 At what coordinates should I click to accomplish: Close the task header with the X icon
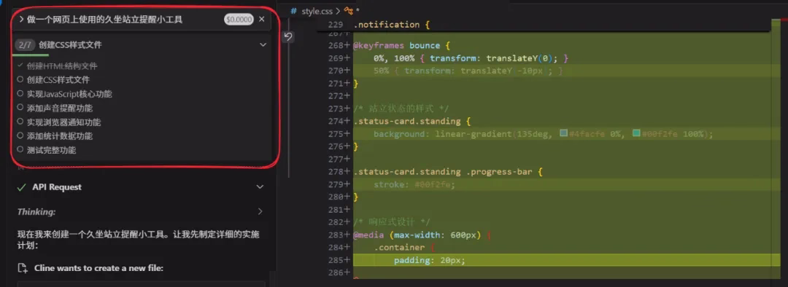pyautogui.click(x=261, y=20)
